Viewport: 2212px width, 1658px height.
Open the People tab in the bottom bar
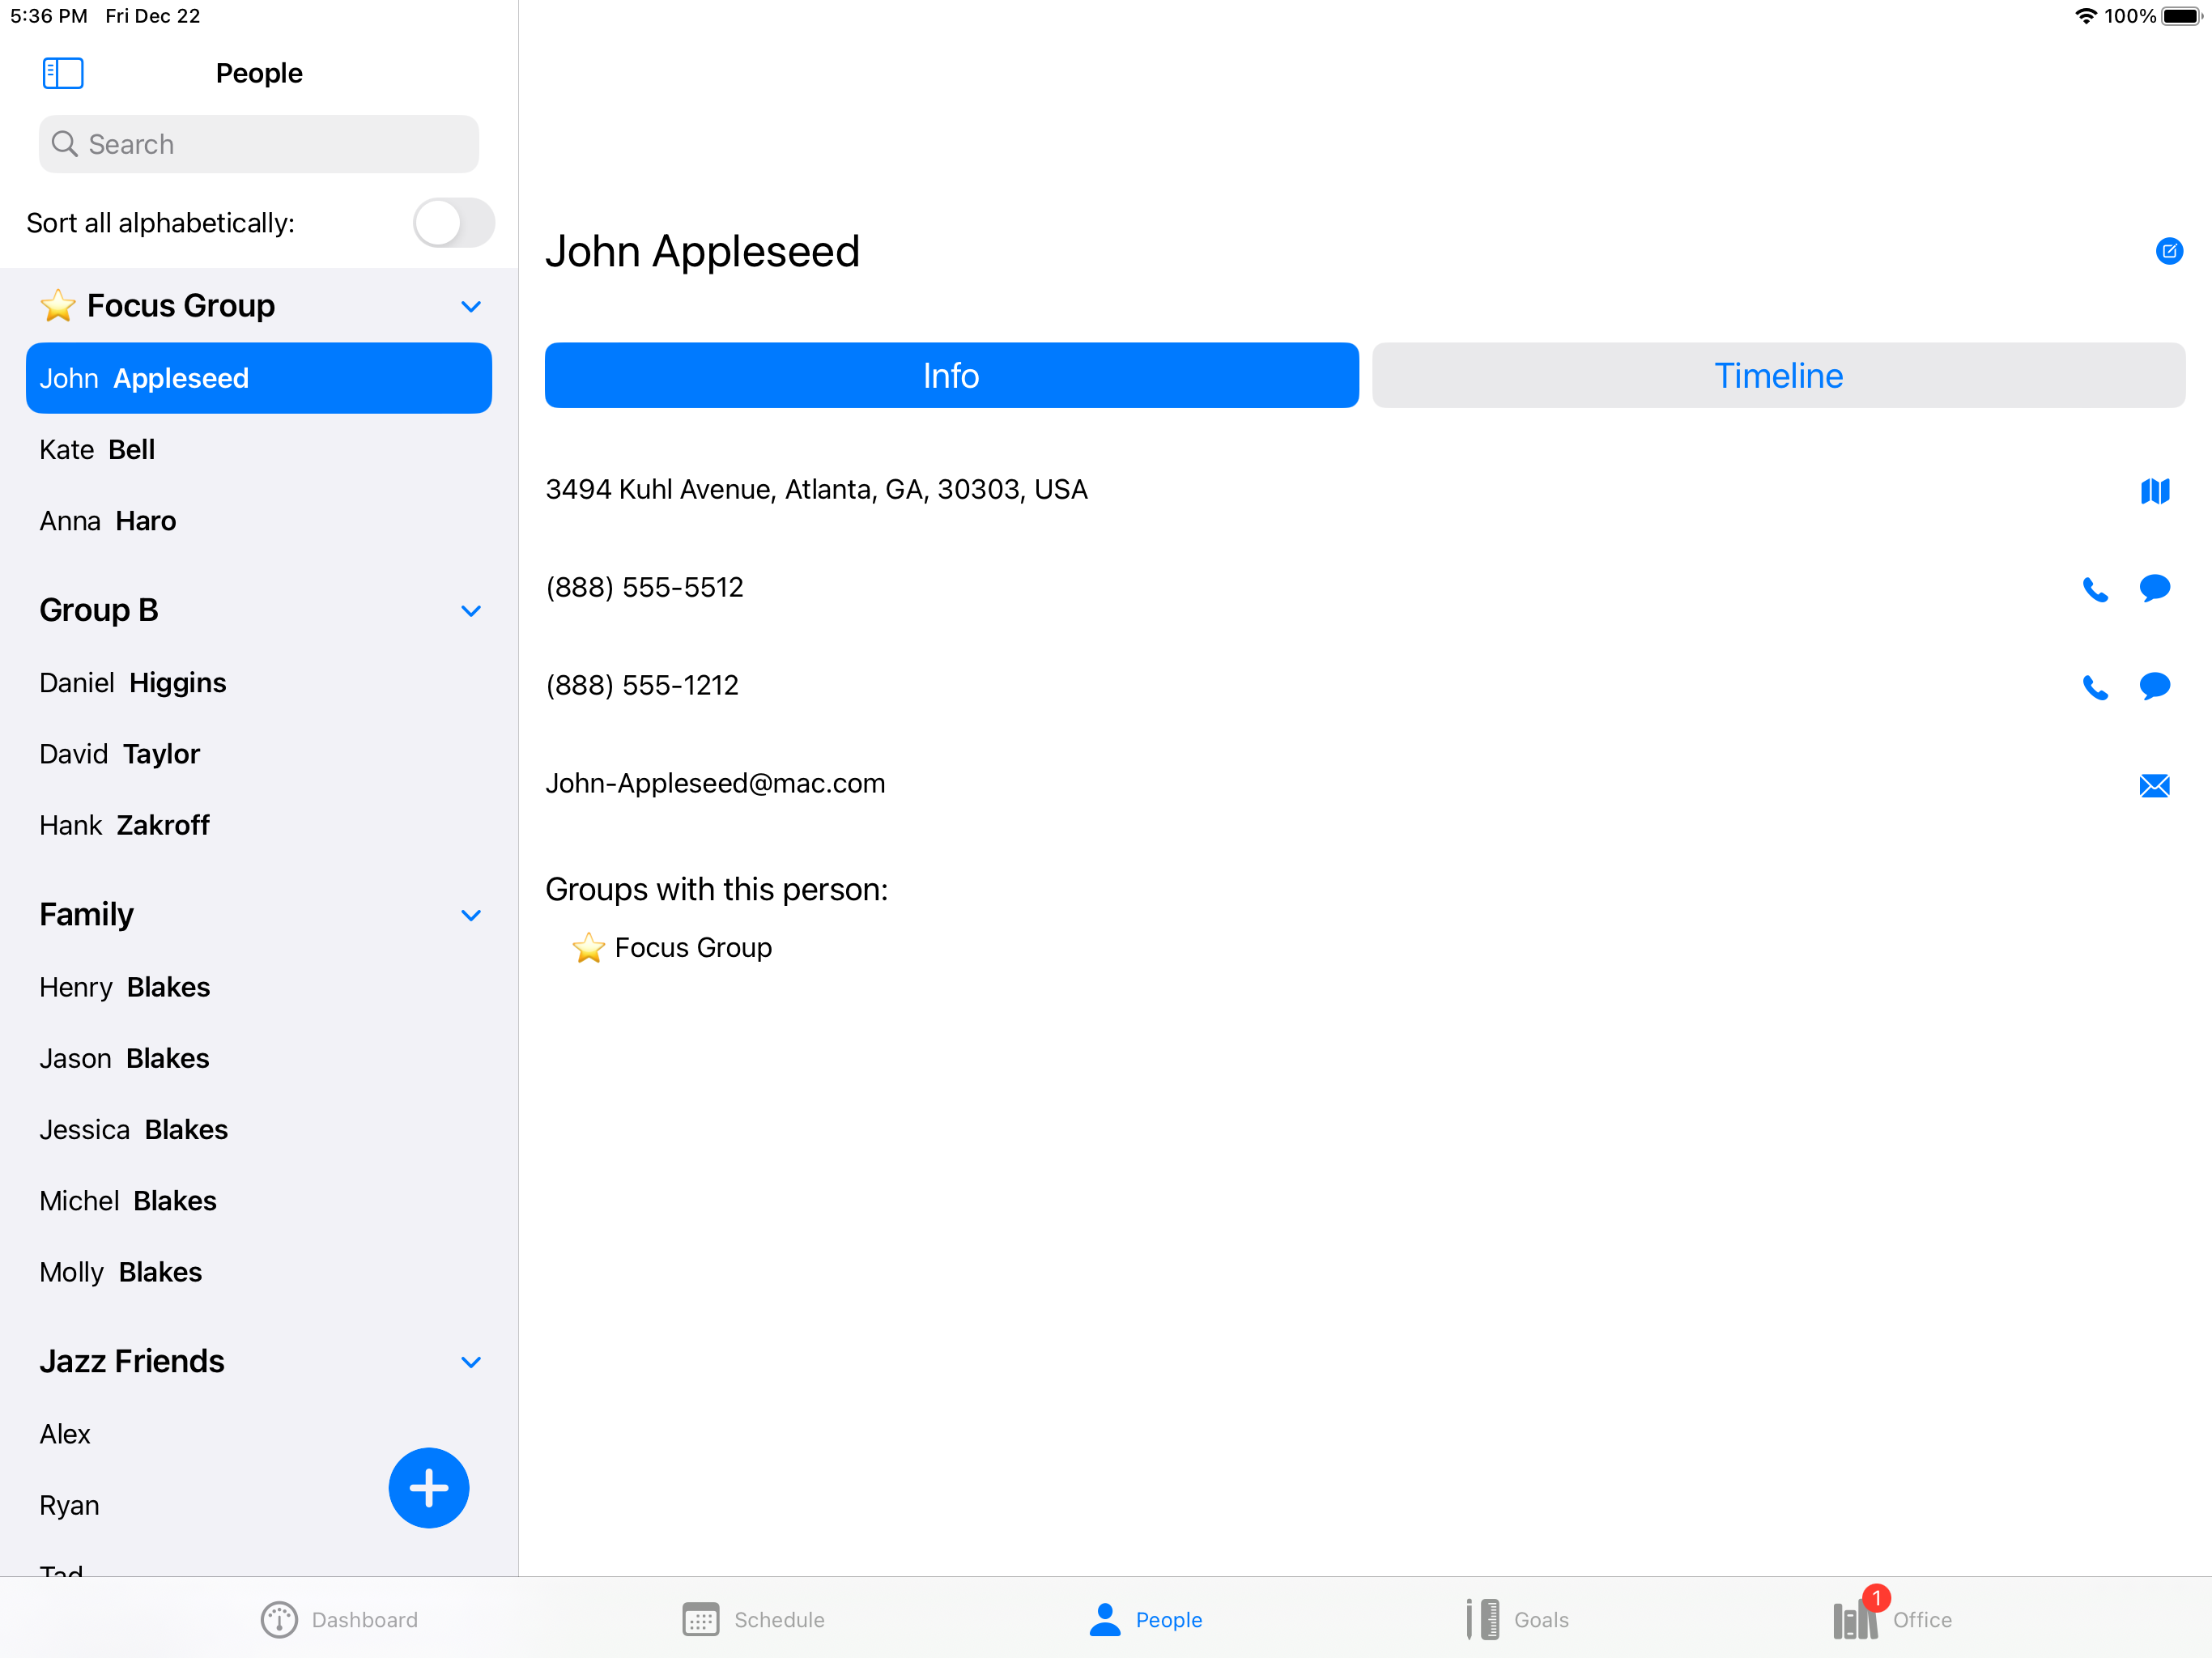click(1145, 1619)
